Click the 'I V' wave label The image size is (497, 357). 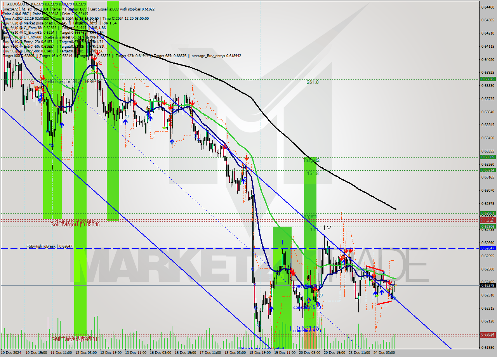(327, 228)
